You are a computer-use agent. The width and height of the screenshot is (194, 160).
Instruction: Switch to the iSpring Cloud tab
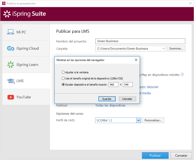pos(26,49)
